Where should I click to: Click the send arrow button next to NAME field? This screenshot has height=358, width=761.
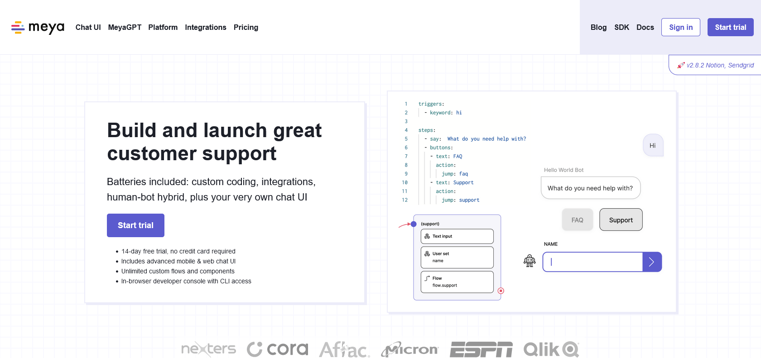tap(652, 262)
